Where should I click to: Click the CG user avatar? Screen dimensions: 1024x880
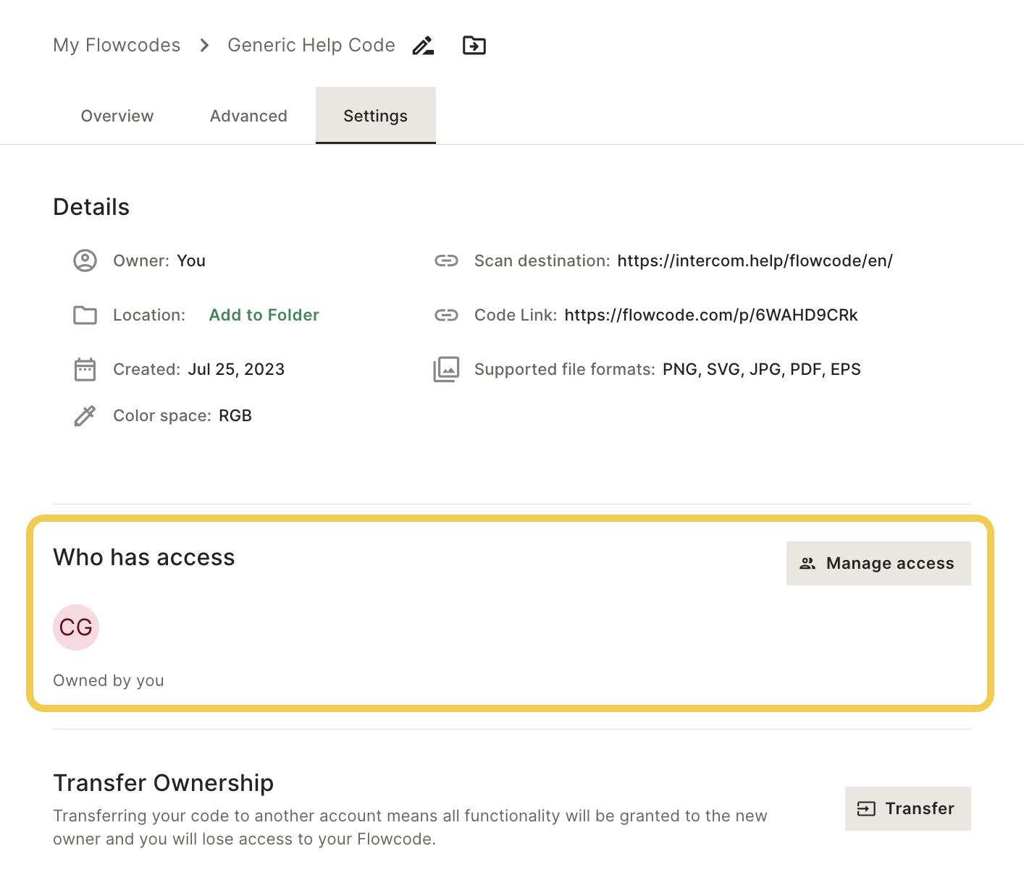(76, 627)
